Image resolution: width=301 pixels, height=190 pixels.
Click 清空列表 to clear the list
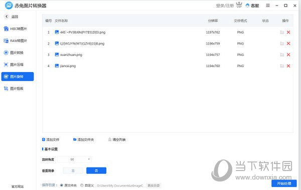pos(117,139)
